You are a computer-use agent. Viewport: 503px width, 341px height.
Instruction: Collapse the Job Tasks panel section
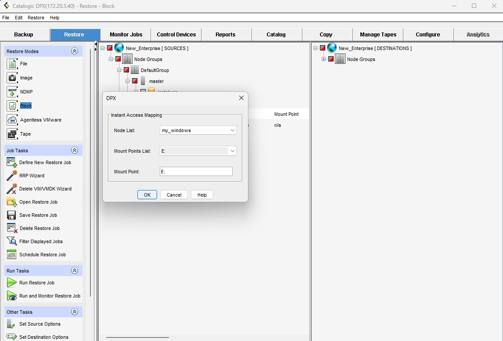pos(75,151)
